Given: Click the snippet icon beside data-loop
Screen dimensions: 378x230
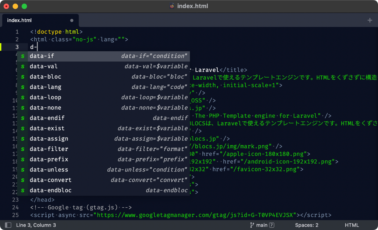Looking at the screenshot, I should 23,97.
